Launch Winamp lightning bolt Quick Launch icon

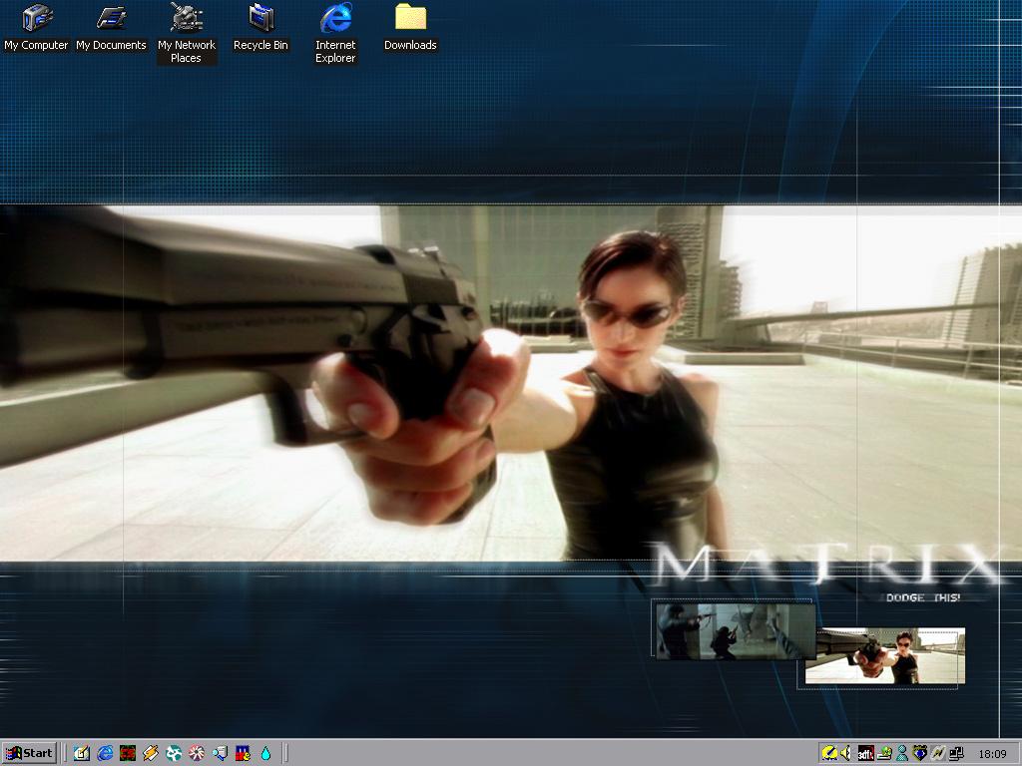pyautogui.click(x=151, y=753)
